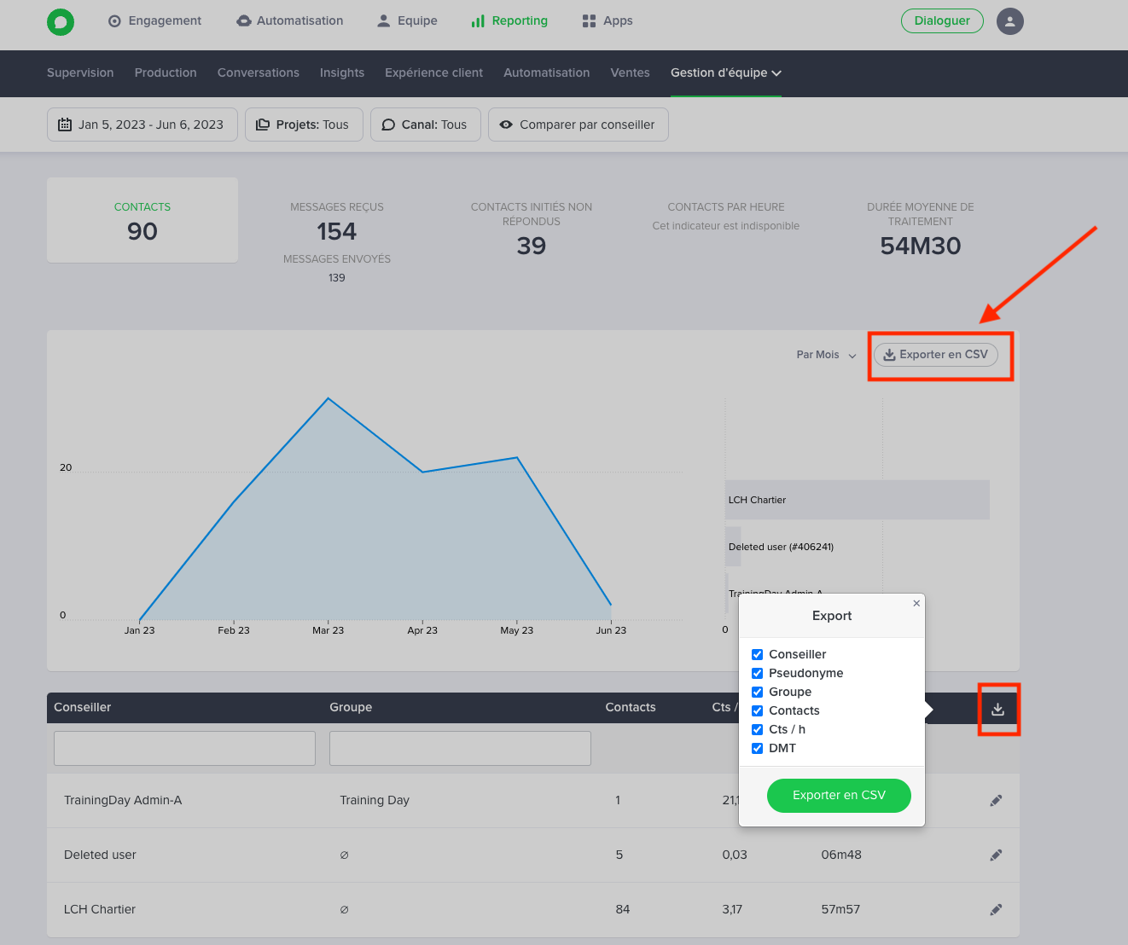This screenshot has width=1128, height=945.
Task: Toggle Comparer par conseiller view
Action: click(x=579, y=125)
